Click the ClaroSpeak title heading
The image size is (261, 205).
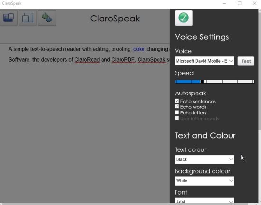point(115,19)
